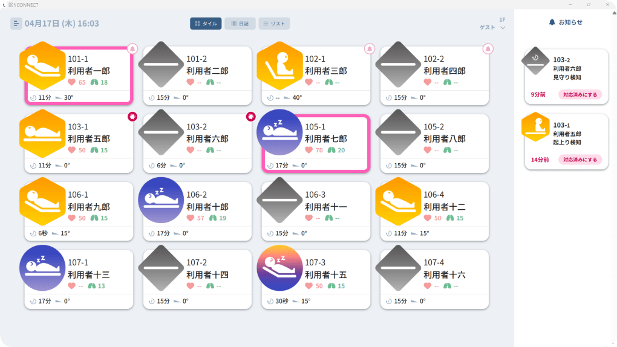Click the 40° bed angle on 102-1

[298, 97]
